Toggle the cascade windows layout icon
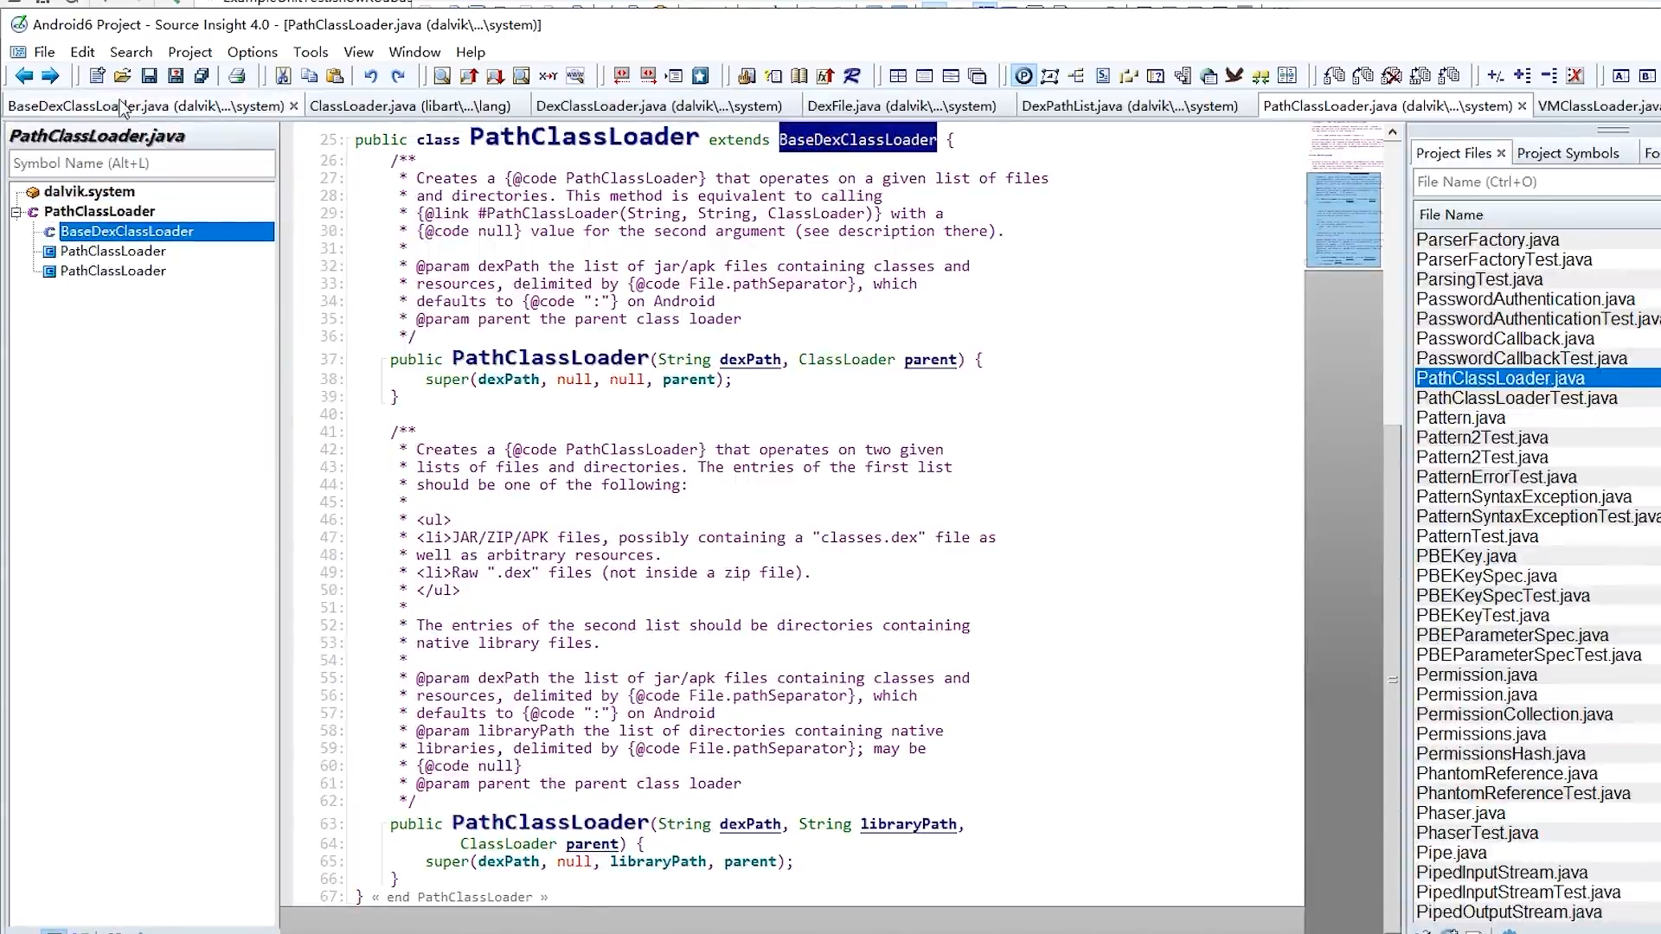Image resolution: width=1661 pixels, height=934 pixels. tap(978, 76)
